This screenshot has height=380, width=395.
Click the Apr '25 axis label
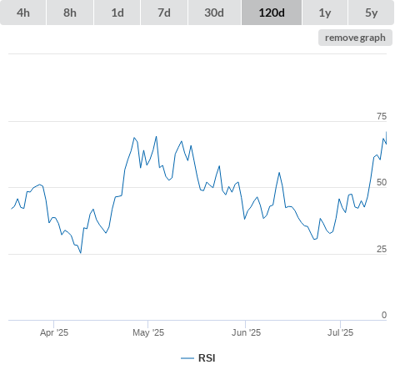[x=54, y=332]
